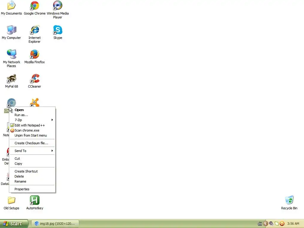Select the CCleaner desktop shortcut
This screenshot has width=304, height=228.
pyautogui.click(x=34, y=81)
